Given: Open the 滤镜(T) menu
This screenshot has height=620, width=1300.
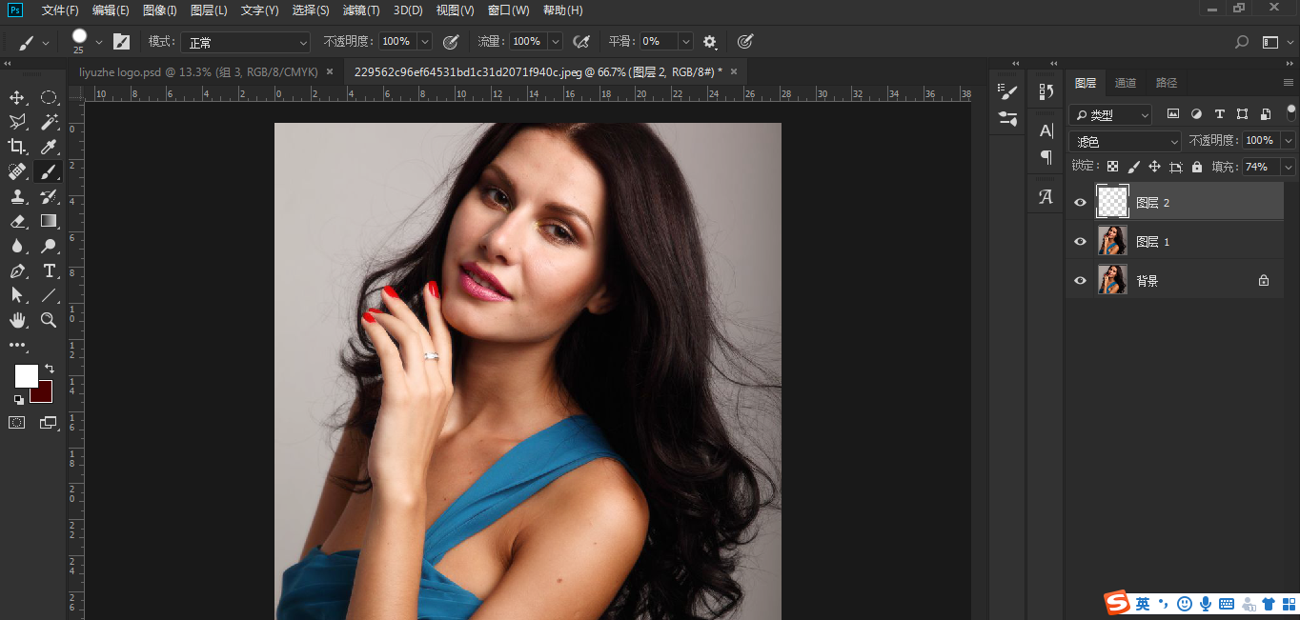Looking at the screenshot, I should [360, 10].
